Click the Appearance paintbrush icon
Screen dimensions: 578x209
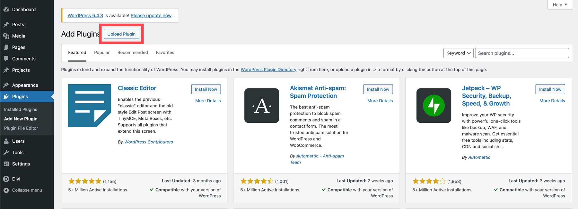(6, 85)
